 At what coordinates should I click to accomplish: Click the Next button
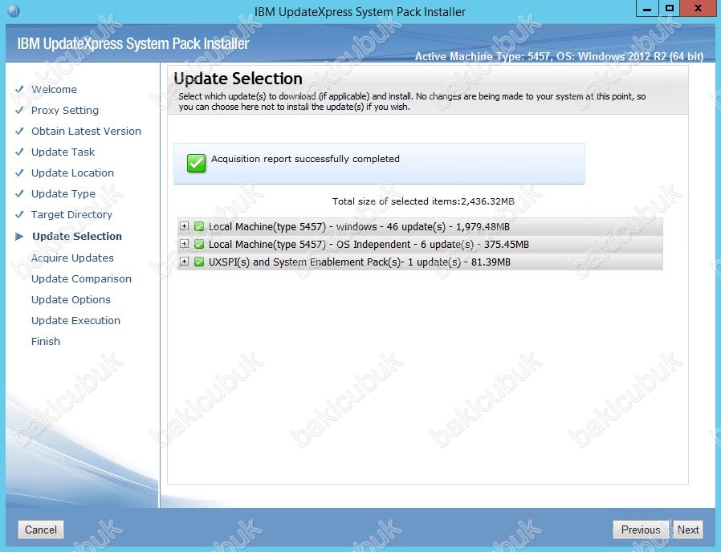[x=688, y=530]
